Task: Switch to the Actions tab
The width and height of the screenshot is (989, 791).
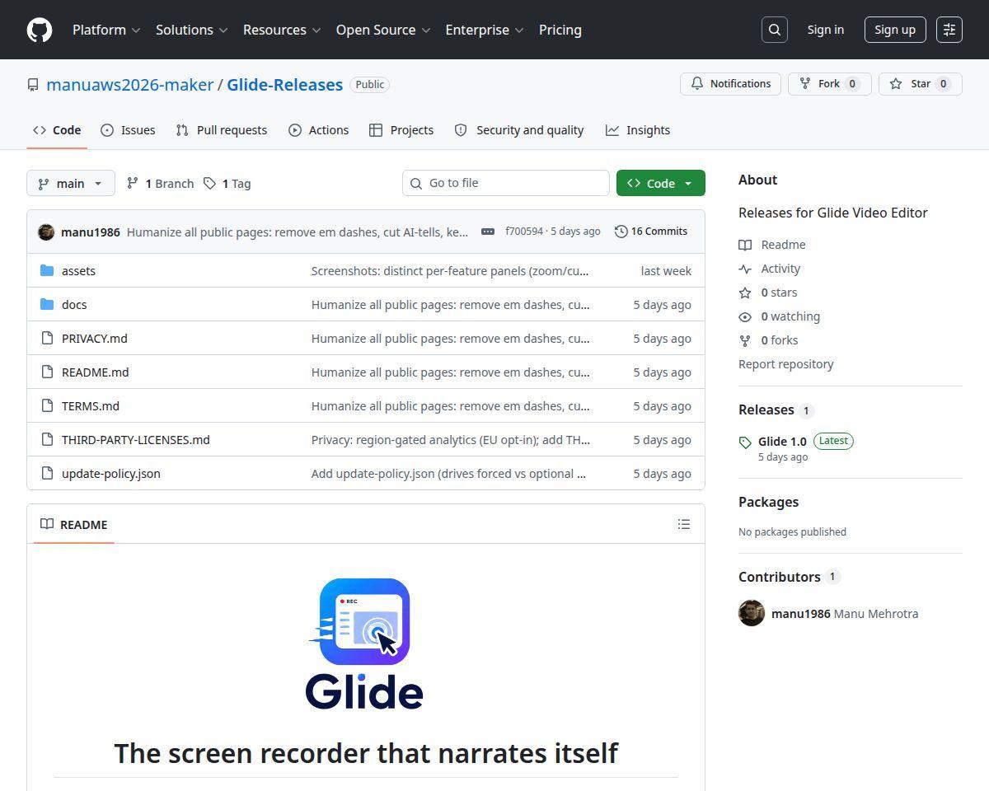Action: point(319,130)
